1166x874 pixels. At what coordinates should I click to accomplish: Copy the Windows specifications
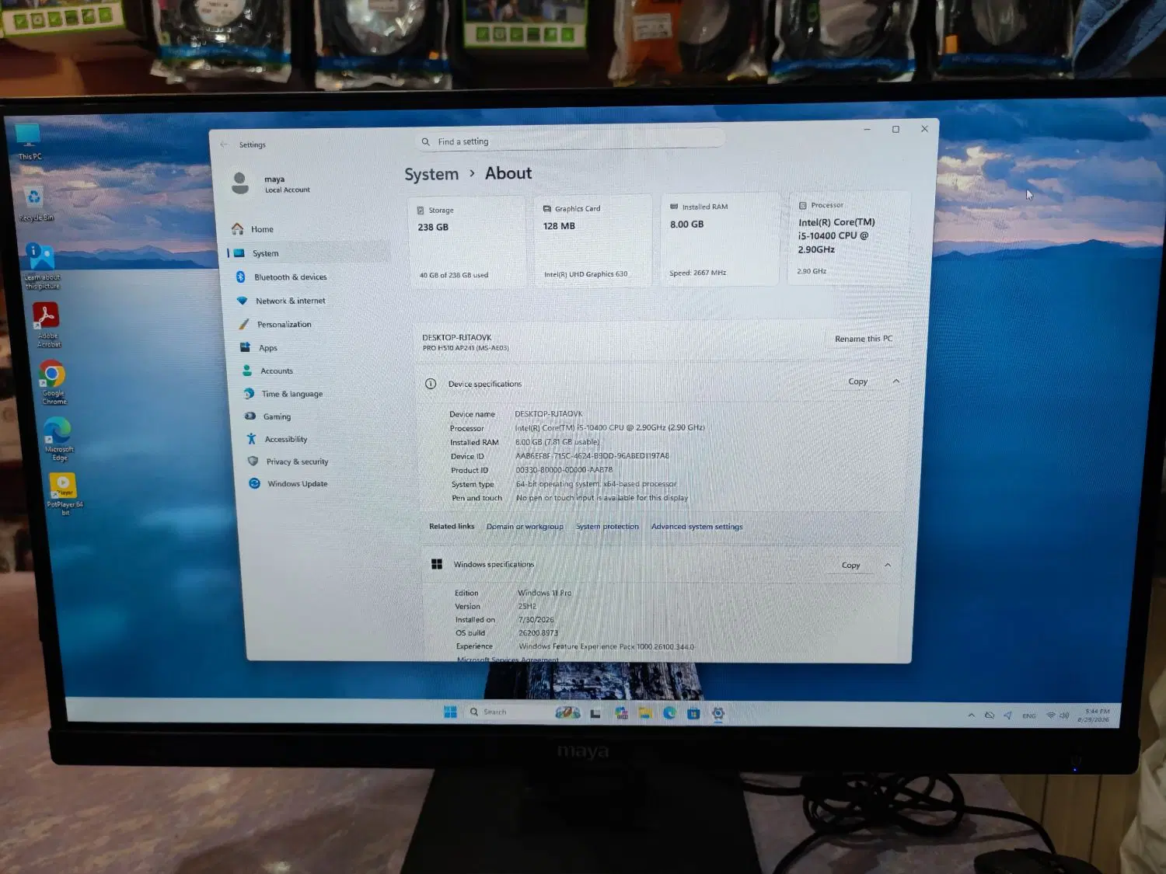(850, 566)
